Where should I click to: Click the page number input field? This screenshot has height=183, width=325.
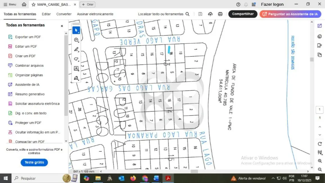point(319,109)
